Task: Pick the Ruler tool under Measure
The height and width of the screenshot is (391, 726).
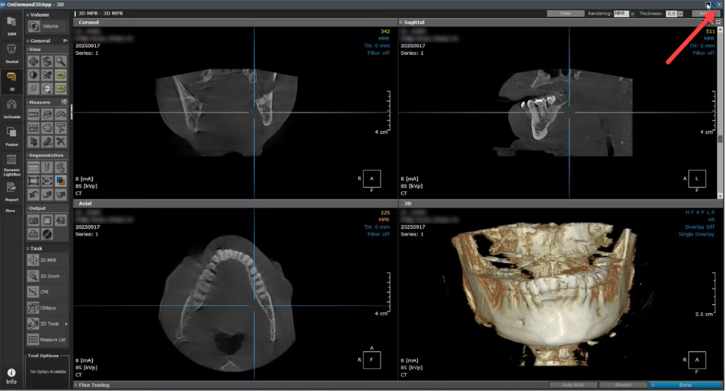Action: tap(34, 115)
